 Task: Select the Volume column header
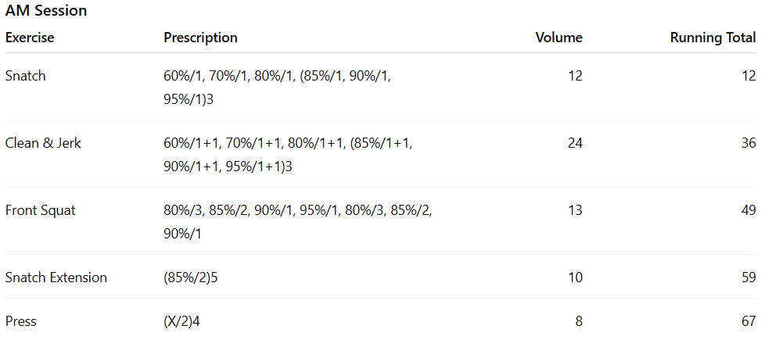[x=559, y=38]
